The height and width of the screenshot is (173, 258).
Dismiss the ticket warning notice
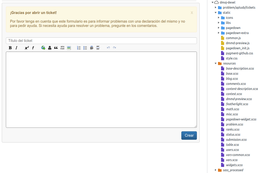(x=192, y=13)
